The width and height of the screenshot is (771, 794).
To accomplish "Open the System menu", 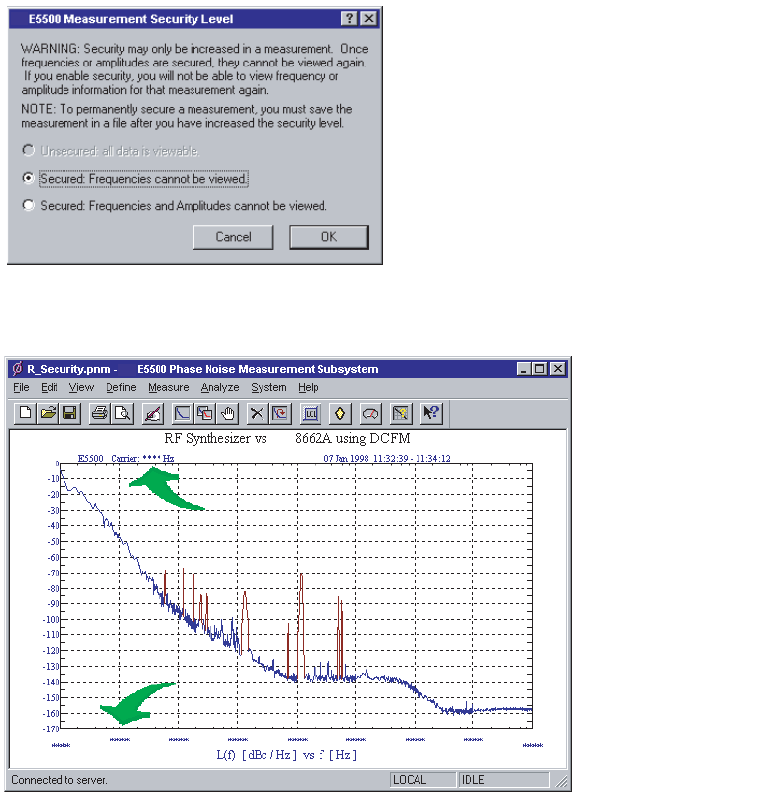I will (268, 387).
